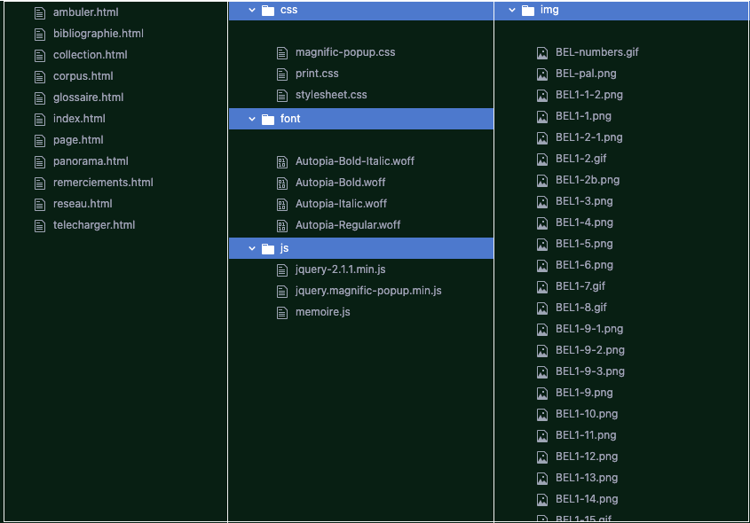Collapse the js folder chevron
The width and height of the screenshot is (750, 523).
click(x=251, y=248)
